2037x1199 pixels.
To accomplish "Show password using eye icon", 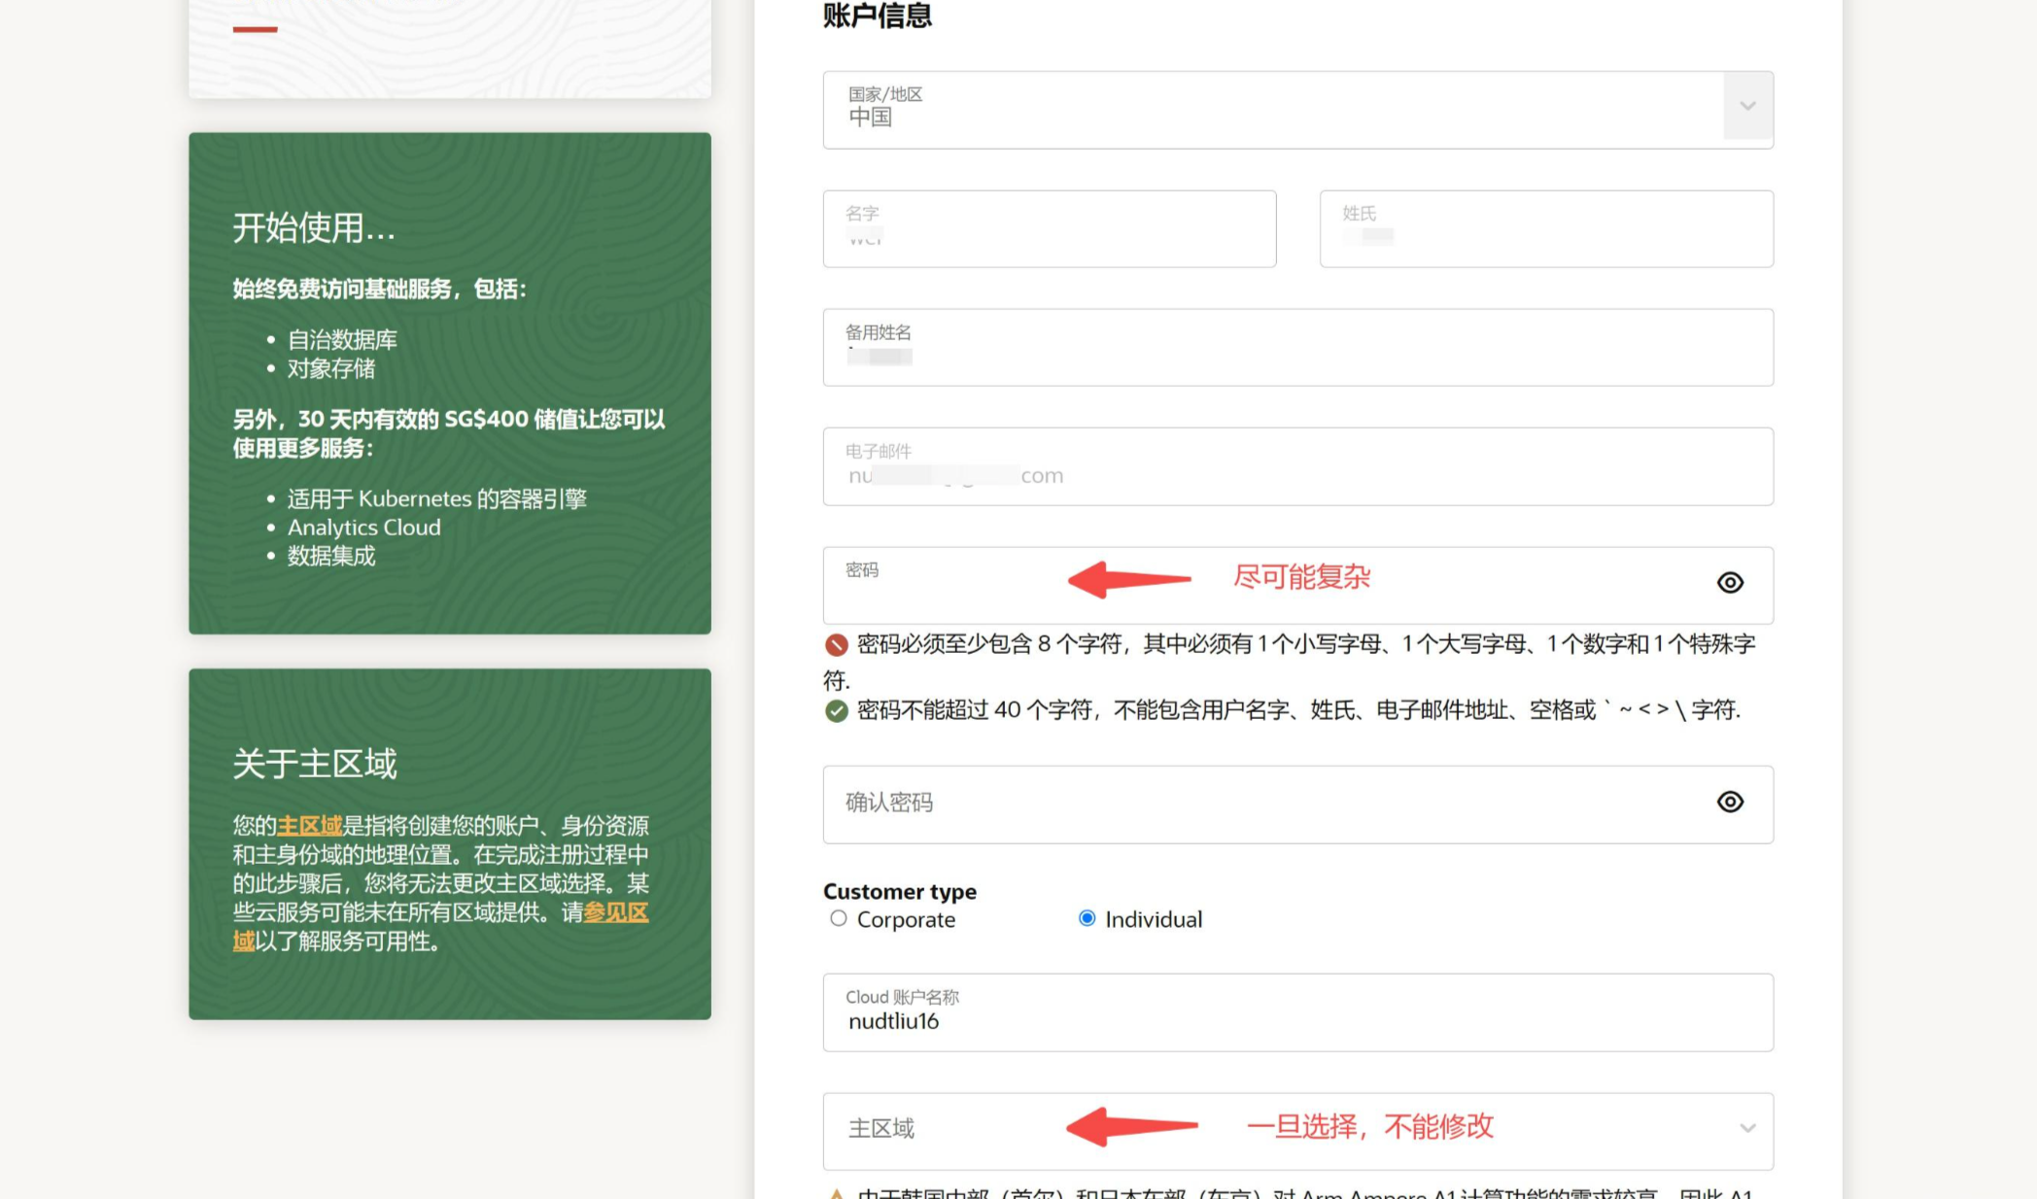I will point(1730,583).
